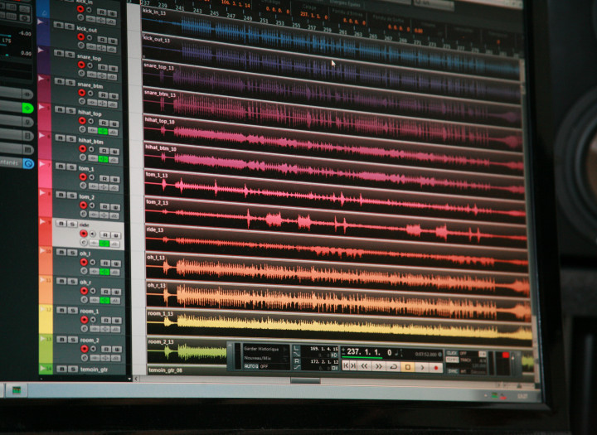Click the record arm button on ride track
The width and height of the screenshot is (597, 435).
[83, 234]
